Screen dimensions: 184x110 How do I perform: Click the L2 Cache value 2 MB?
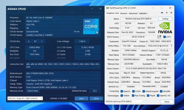coord(87,51)
